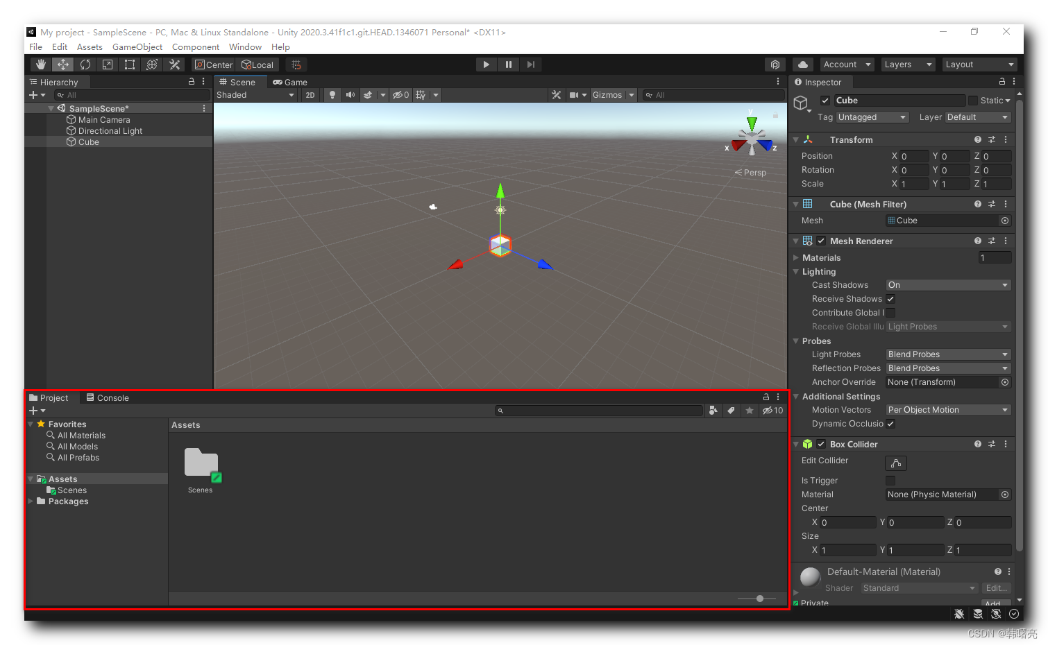
Task: Open Mesh object picker circle
Action: click(x=1004, y=221)
